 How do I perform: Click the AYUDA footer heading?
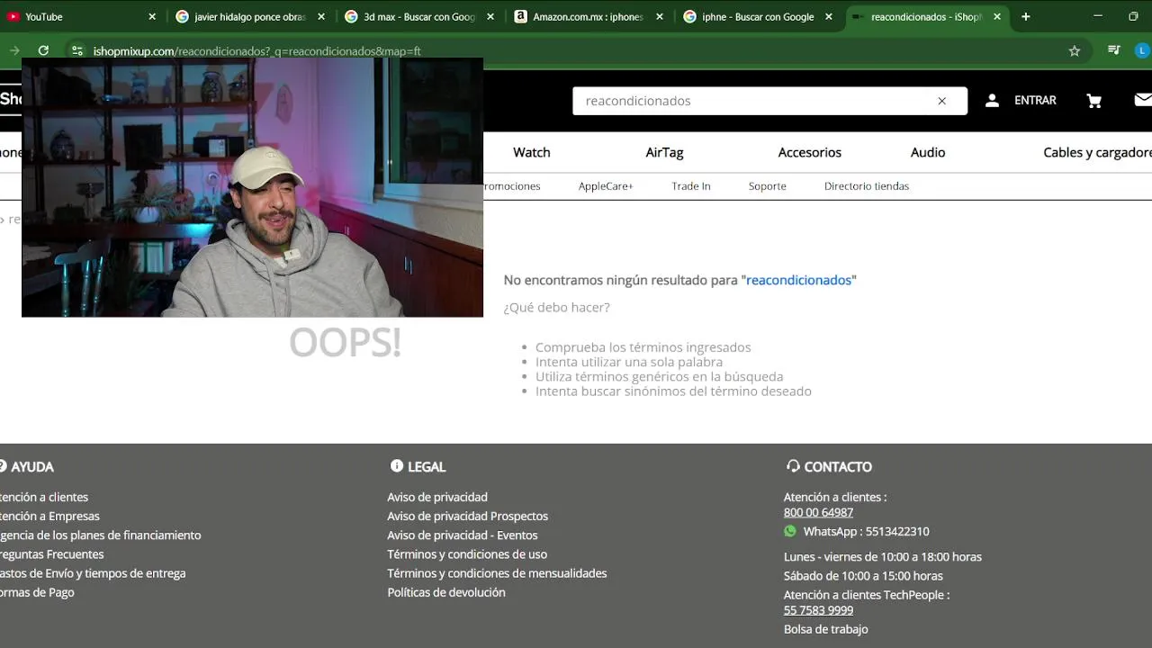pyautogui.click(x=32, y=466)
